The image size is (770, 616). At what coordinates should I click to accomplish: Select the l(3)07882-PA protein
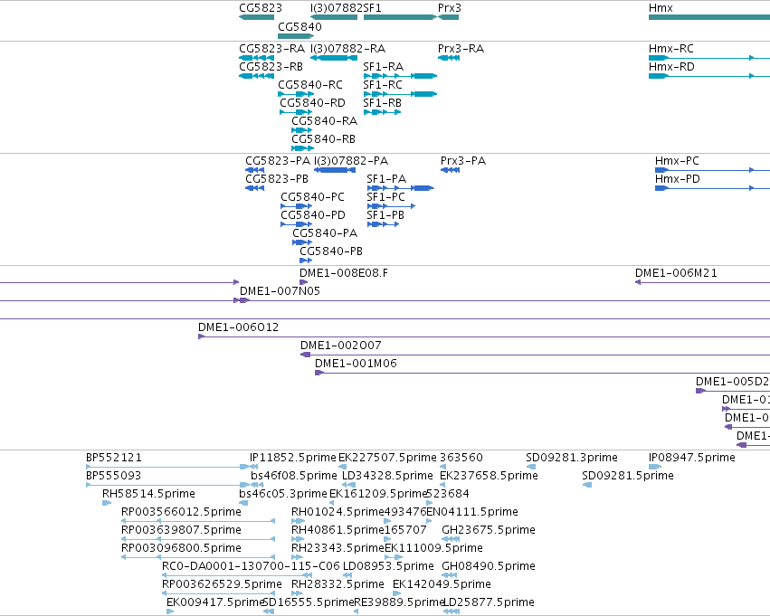point(335,170)
